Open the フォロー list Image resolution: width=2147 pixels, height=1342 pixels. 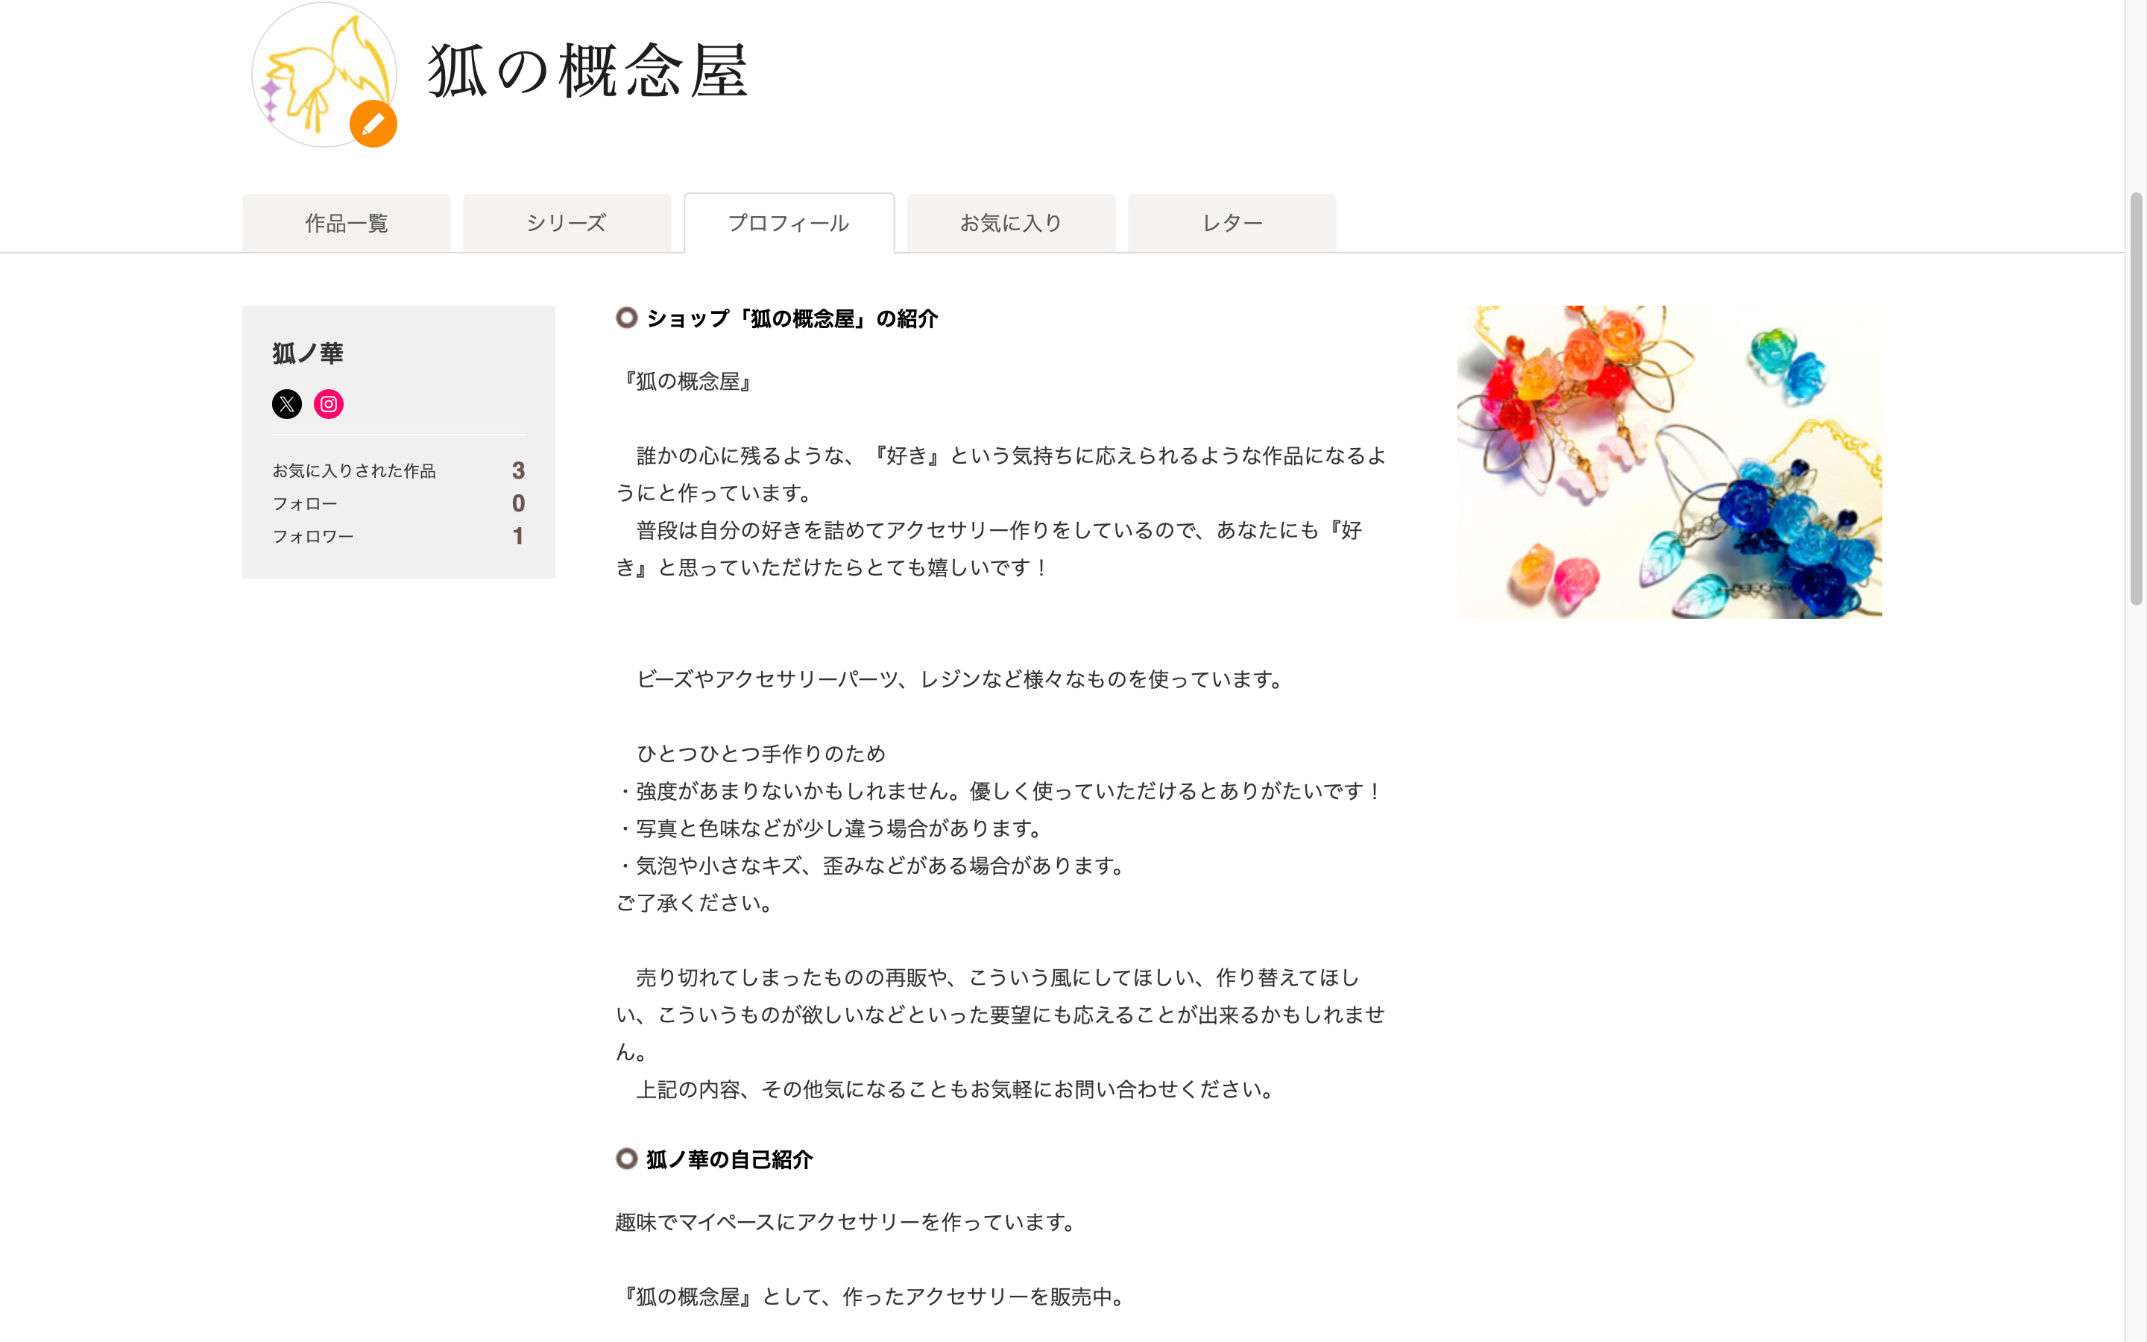(x=305, y=503)
